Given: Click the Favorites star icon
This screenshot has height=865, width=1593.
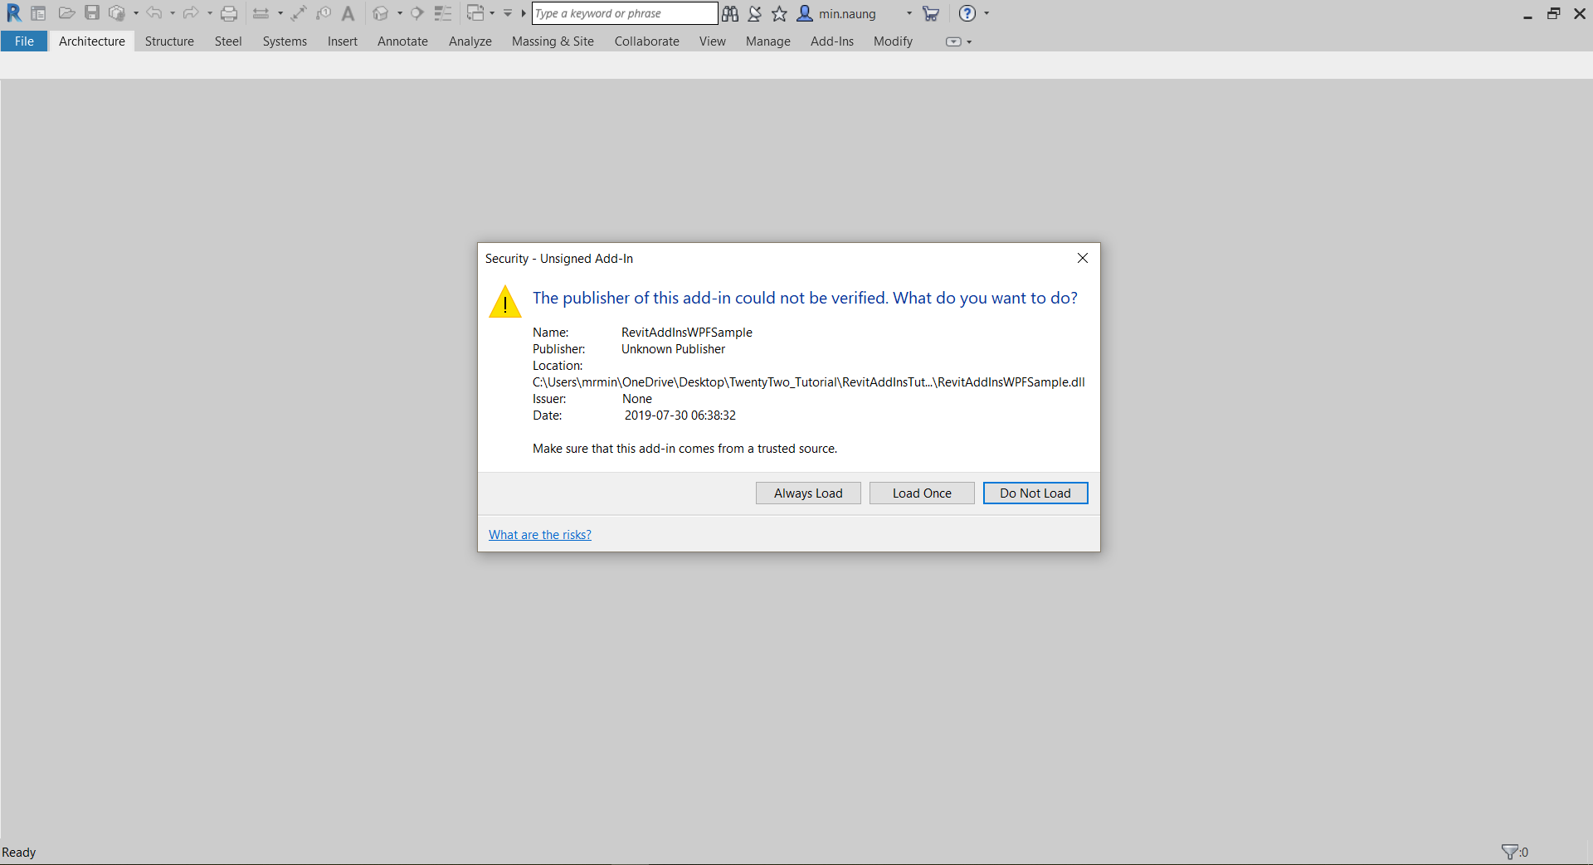Looking at the screenshot, I should pos(779,13).
